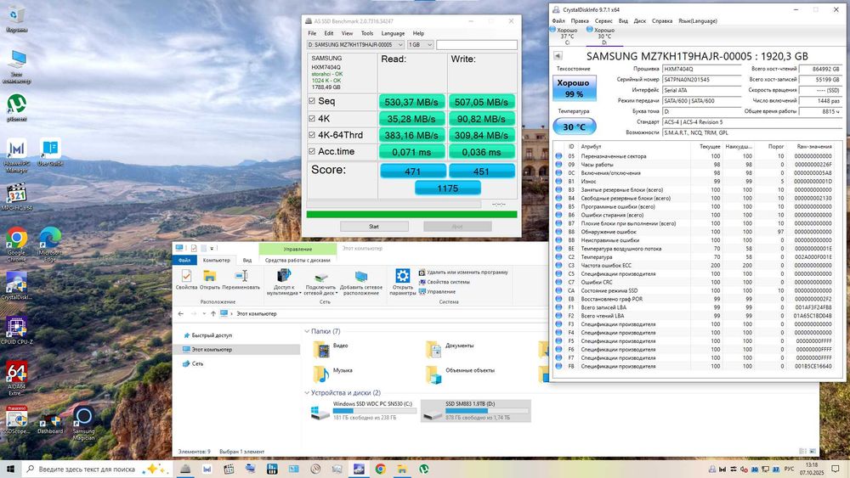Click the taskbar clock and date
This screenshot has height=478, width=850.
pyautogui.click(x=812, y=469)
